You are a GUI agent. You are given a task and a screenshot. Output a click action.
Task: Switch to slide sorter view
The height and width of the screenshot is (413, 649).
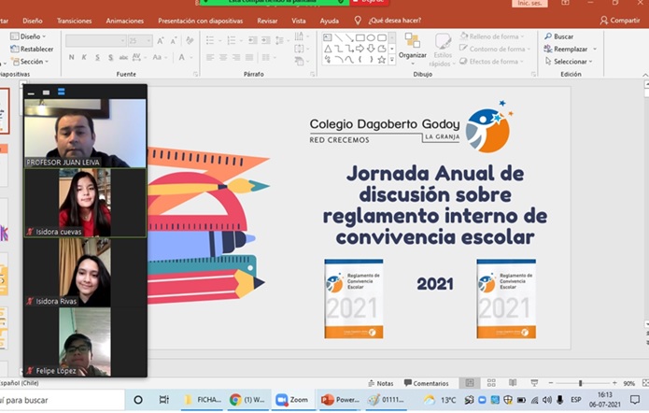pyautogui.click(x=491, y=383)
